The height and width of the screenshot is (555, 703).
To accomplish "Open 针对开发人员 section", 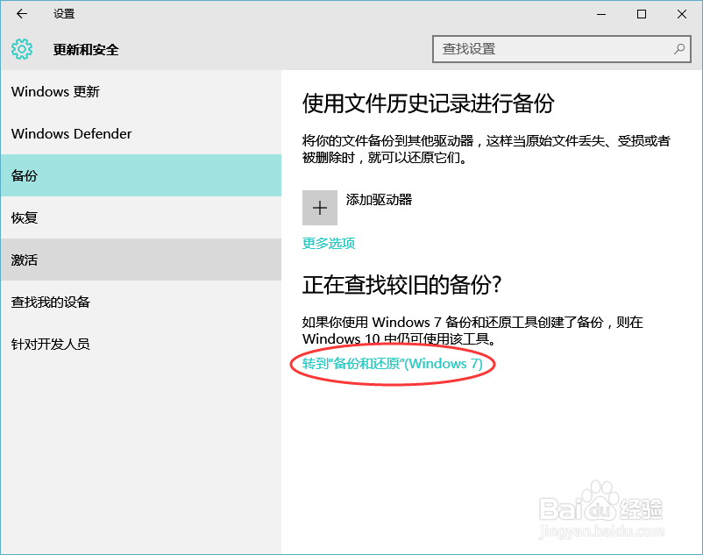I will point(141,344).
